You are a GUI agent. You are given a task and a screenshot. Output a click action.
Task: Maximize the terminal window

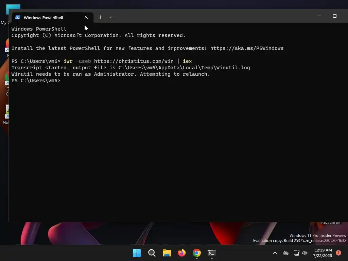click(335, 16)
